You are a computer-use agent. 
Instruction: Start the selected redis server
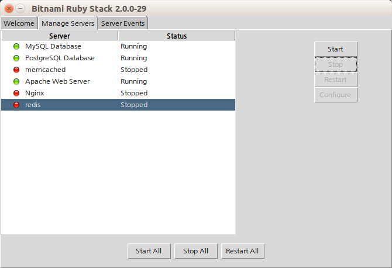pos(335,49)
